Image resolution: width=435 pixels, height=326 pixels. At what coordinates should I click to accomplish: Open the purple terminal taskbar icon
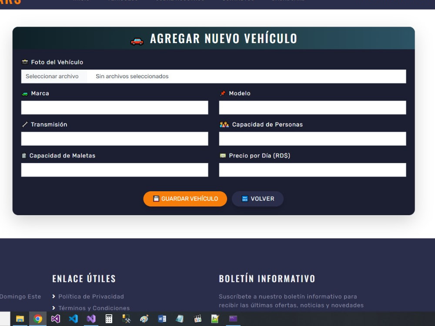233,319
